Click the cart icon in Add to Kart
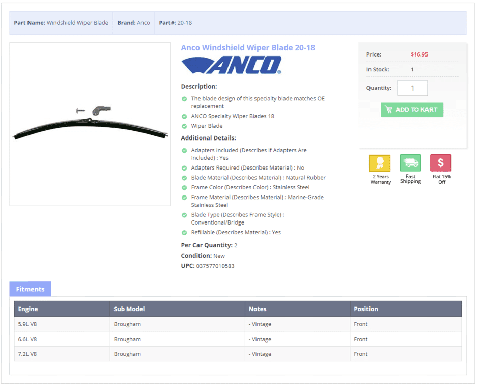Screen dimensions: 484x391 coord(389,110)
